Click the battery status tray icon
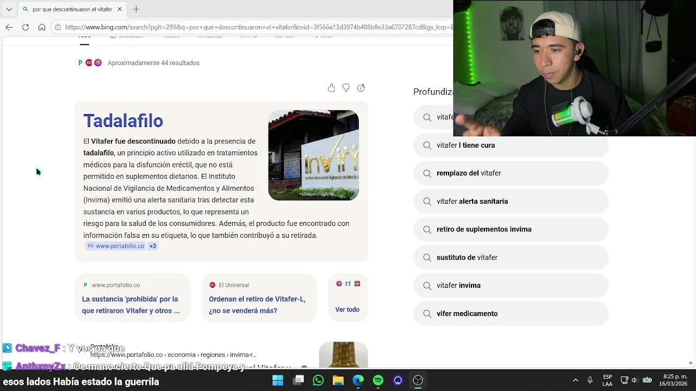This screenshot has height=391, width=696. pyautogui.click(x=647, y=380)
